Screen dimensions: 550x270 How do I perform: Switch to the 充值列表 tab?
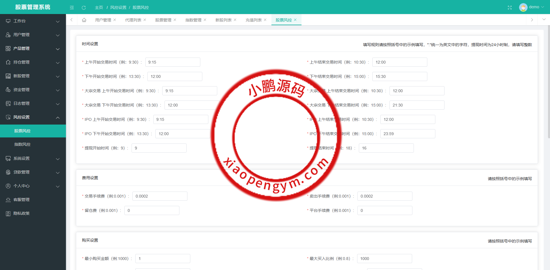coord(253,20)
